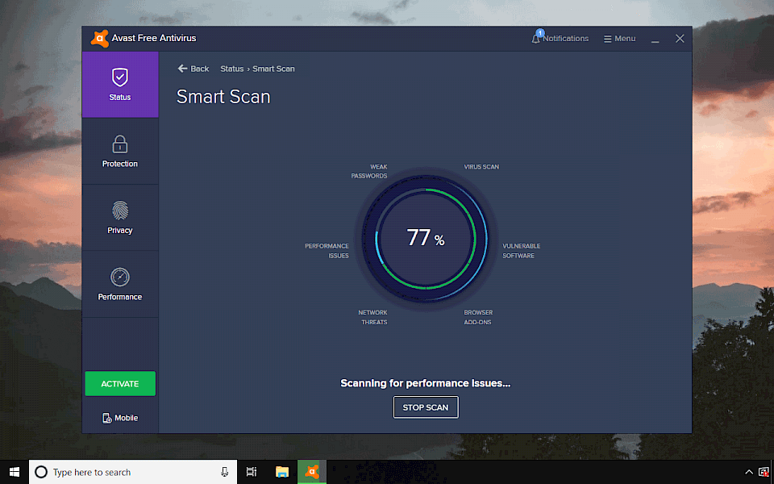Click the Smart Scan page heading

point(223,97)
